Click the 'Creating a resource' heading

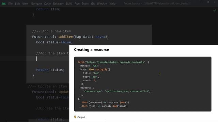tap(92, 49)
